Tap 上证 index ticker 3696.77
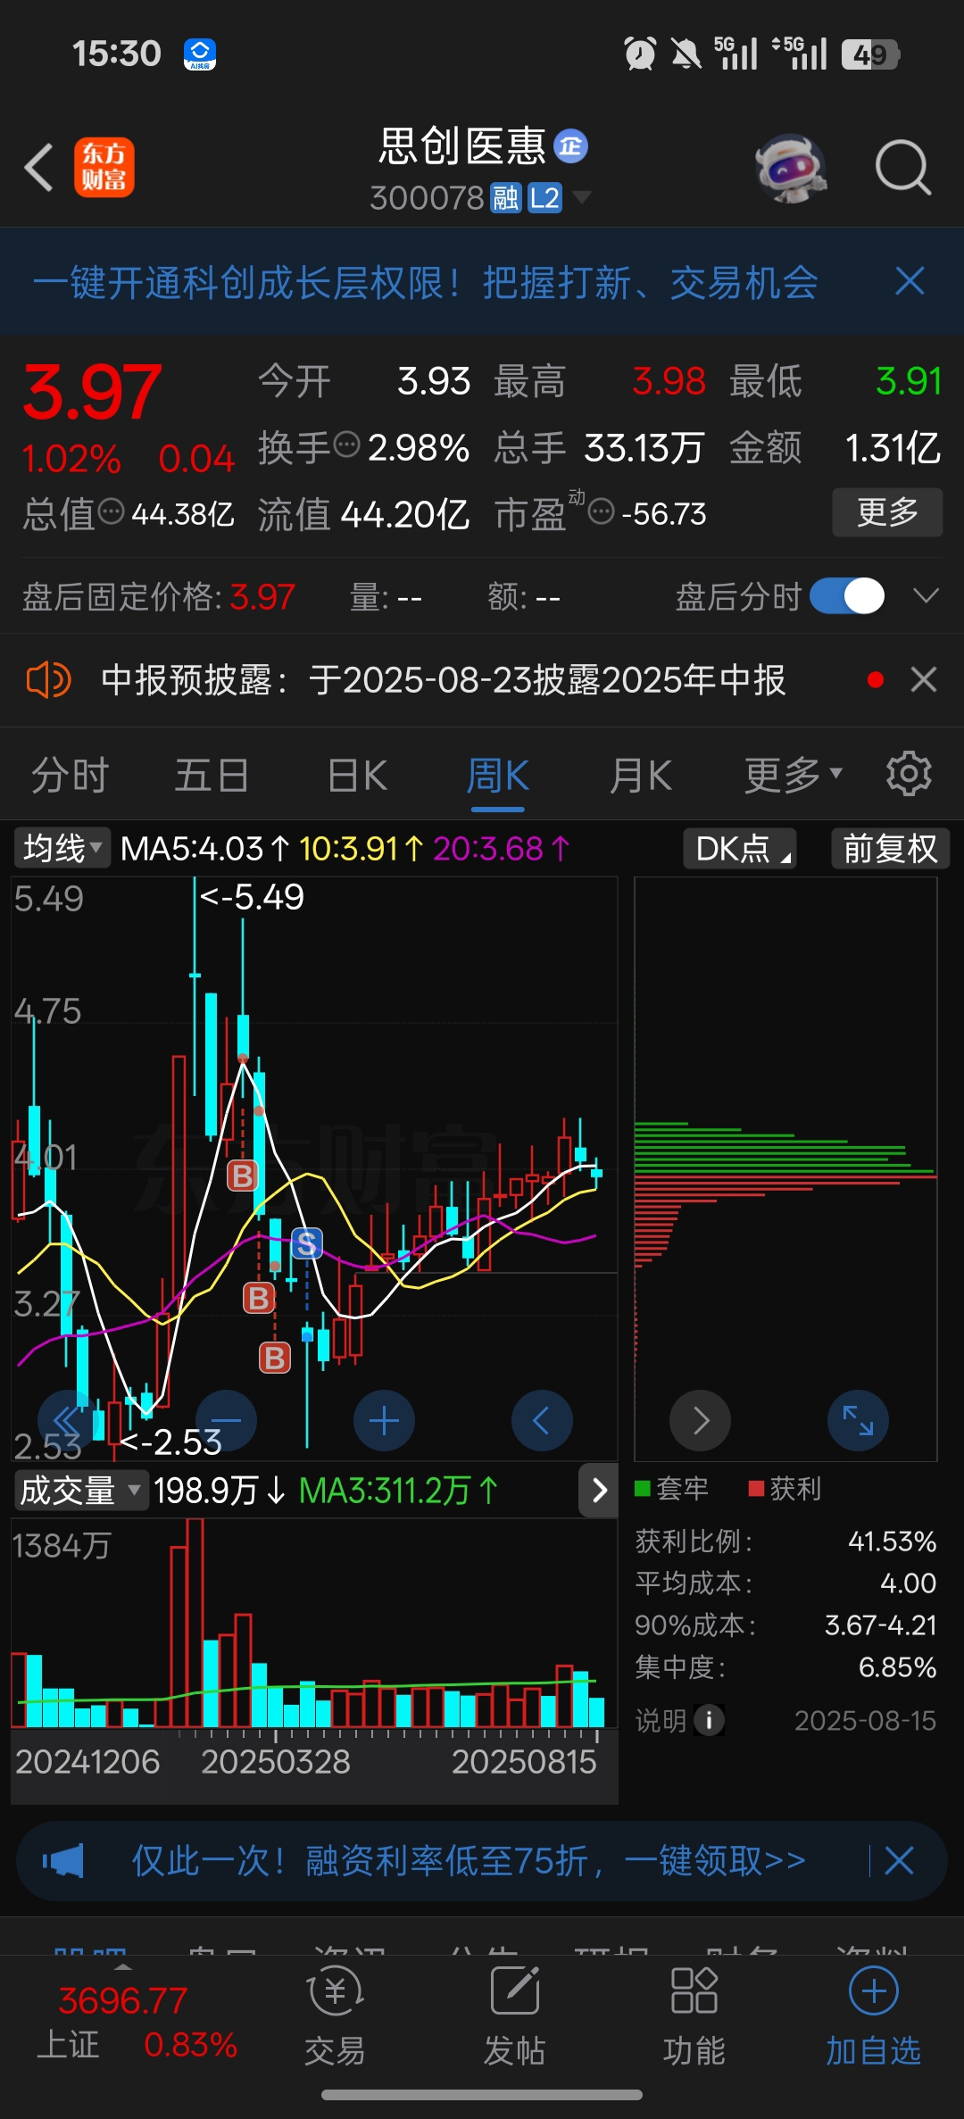The image size is (964, 2119). click(123, 1999)
